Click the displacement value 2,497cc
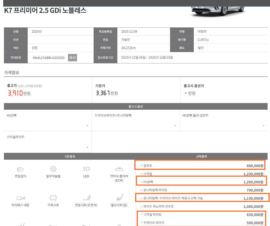The width and height of the screenshot is (270, 226). (x=203, y=40)
